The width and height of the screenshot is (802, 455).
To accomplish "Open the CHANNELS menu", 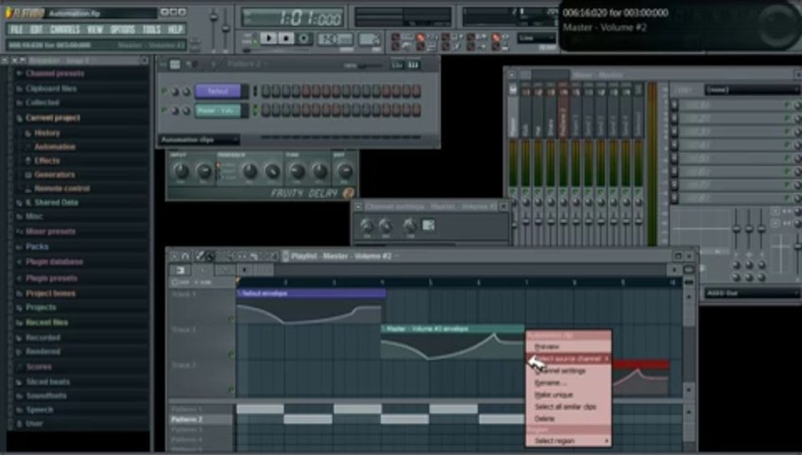I will coord(65,30).
